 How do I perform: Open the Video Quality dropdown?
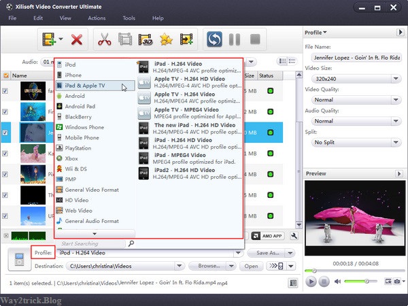[x=396, y=100]
